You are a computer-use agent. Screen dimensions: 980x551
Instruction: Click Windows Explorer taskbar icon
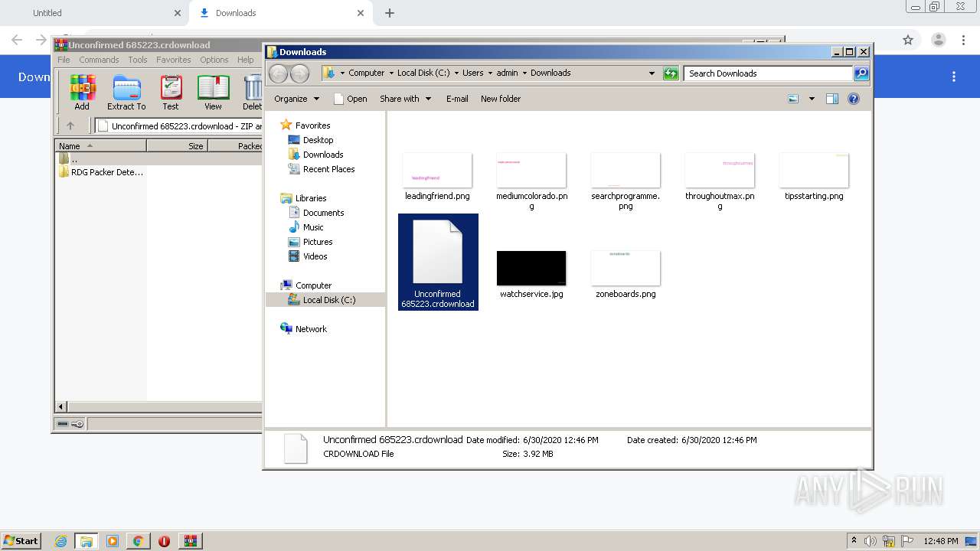click(87, 541)
